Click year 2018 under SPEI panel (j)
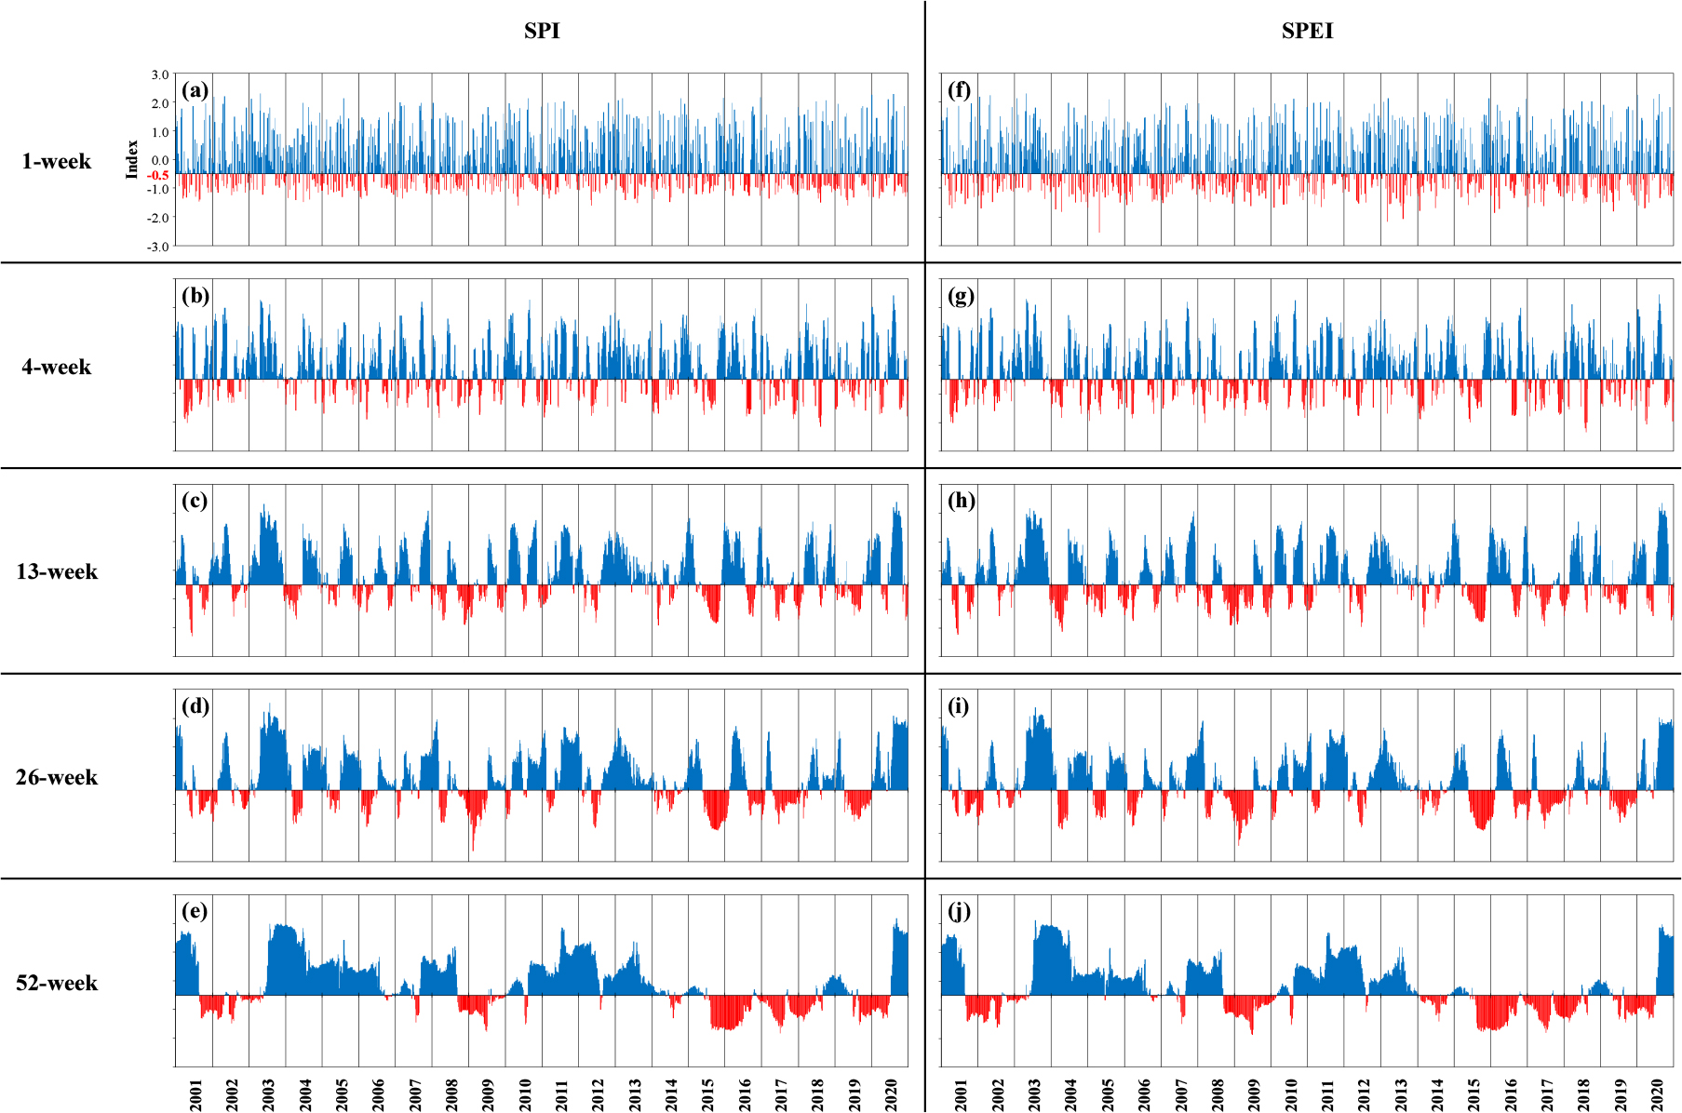The height and width of the screenshot is (1113, 1682). [1583, 1094]
